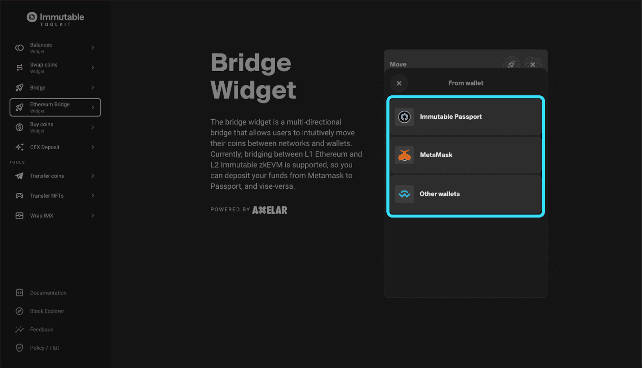
Task: Click the Swap coins icon in sidebar
Action: 19,67
